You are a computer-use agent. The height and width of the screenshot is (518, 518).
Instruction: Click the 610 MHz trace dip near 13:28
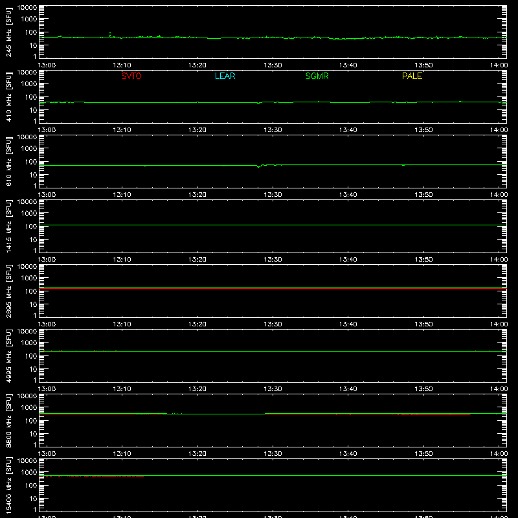(258, 166)
